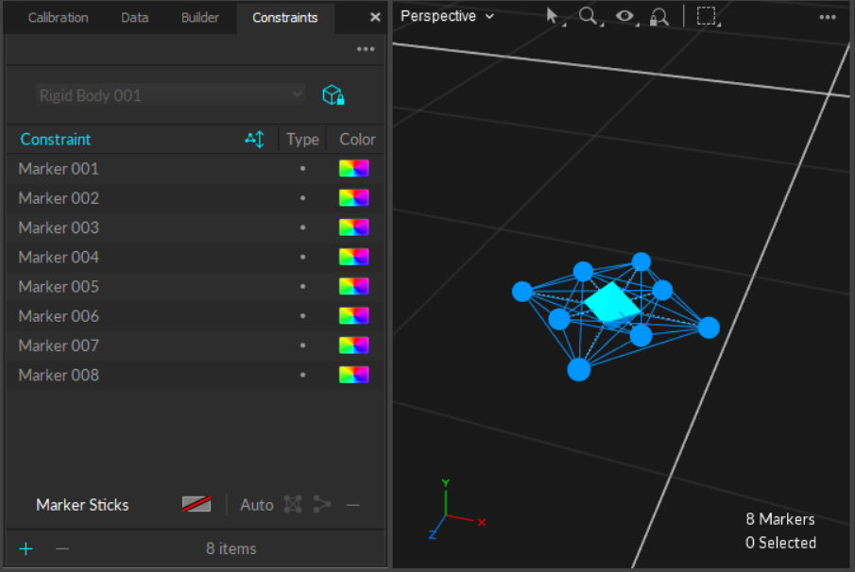Screen dimensions: 855x572
Task: Toggle the Auto marker sticks option
Action: point(256,505)
